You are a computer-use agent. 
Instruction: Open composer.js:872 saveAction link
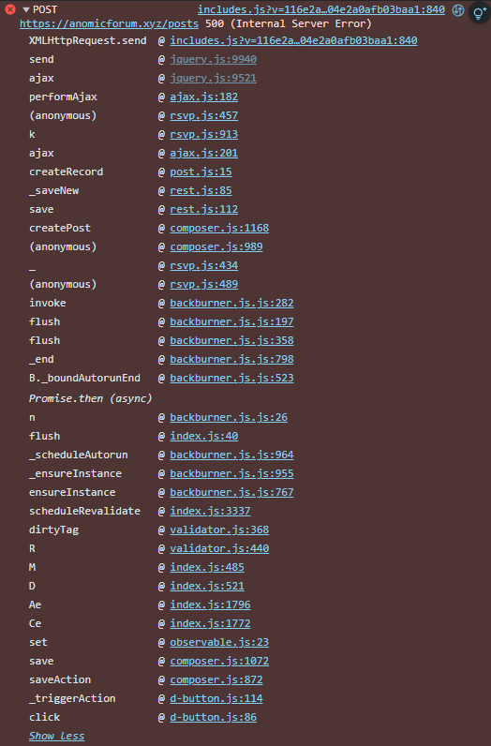point(216,679)
